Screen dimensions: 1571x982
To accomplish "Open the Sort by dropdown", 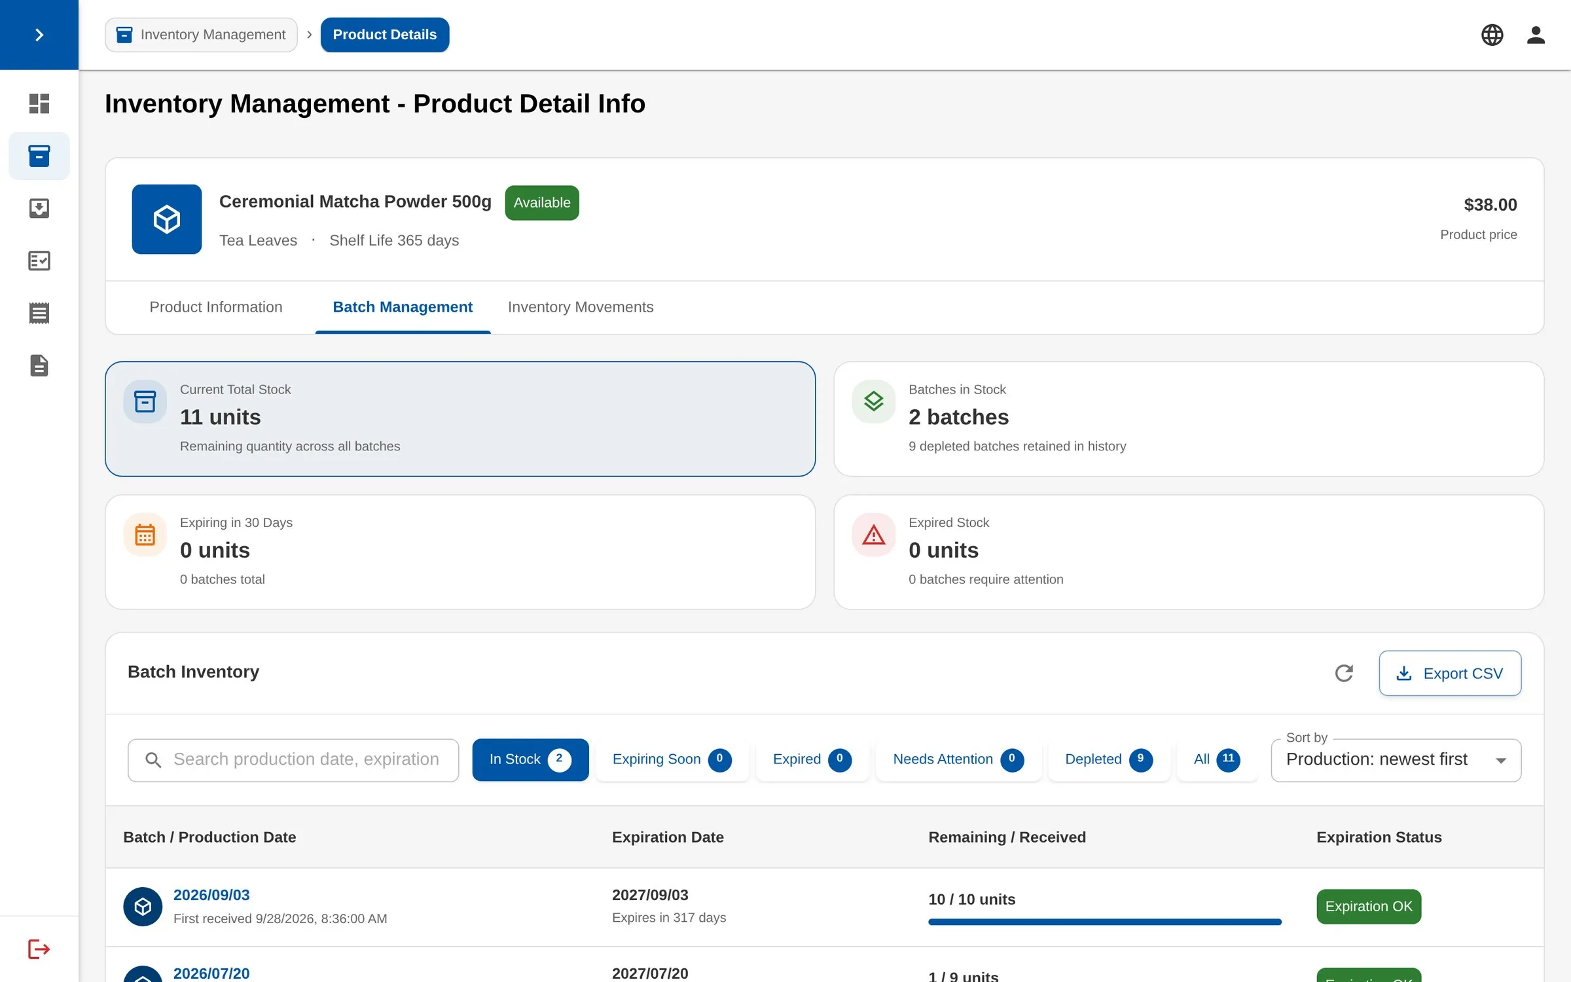I will click(1396, 759).
